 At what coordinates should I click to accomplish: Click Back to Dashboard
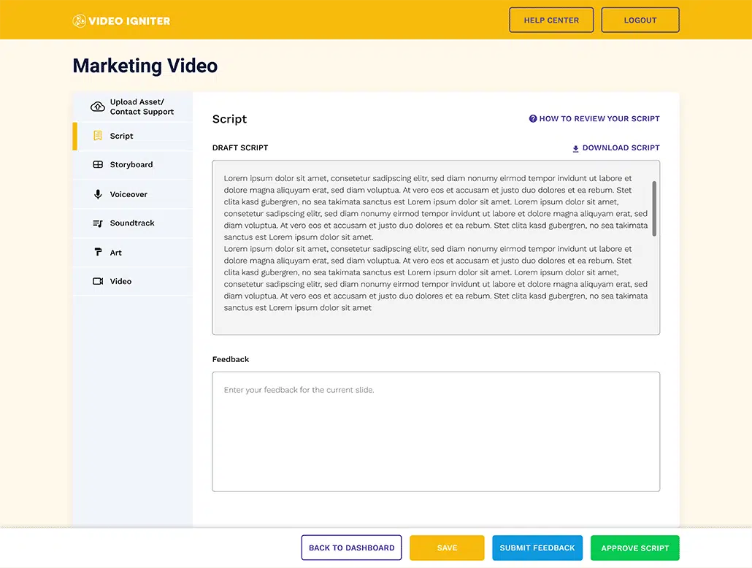pyautogui.click(x=351, y=548)
